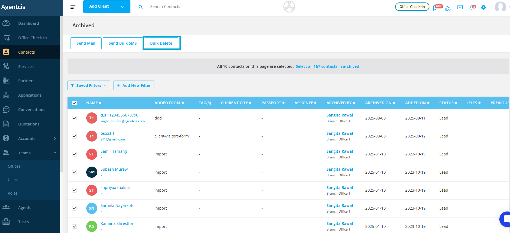The height and width of the screenshot is (233, 510).
Task: Open the sagar+source@agentcis.com email link
Action: click(x=123, y=121)
